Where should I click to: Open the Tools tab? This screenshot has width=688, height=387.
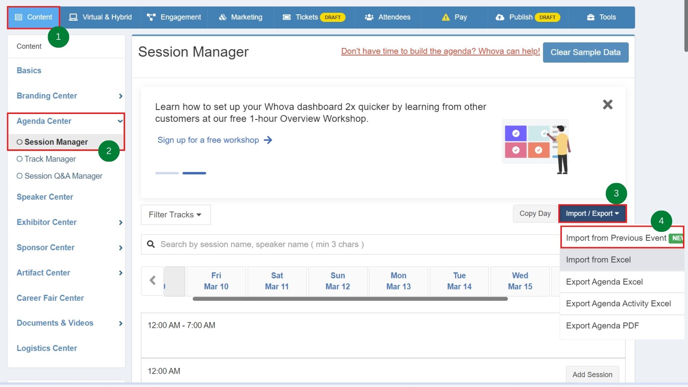601,17
